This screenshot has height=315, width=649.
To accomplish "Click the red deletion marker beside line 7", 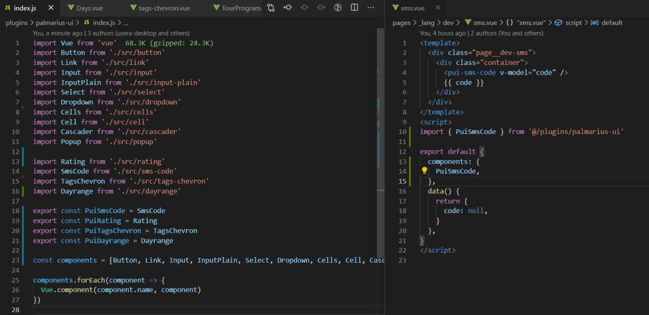I will point(23,107).
